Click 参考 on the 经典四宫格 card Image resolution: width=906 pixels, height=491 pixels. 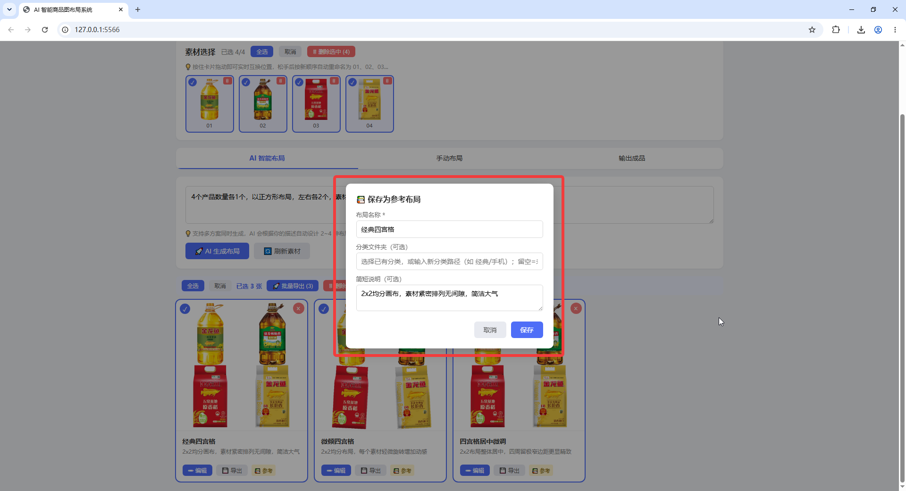click(264, 471)
